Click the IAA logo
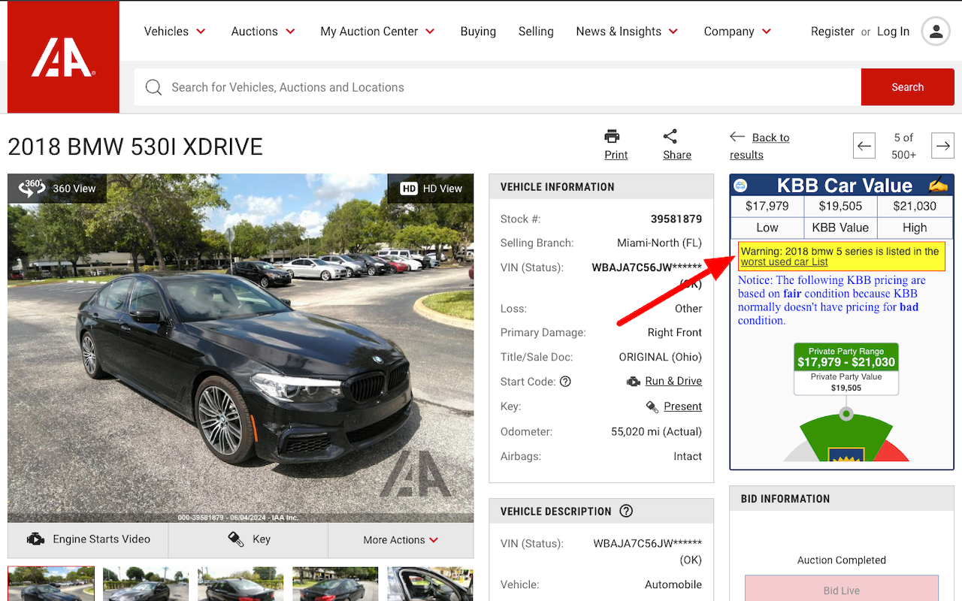Screen dimensions: 962x601 (63, 57)
